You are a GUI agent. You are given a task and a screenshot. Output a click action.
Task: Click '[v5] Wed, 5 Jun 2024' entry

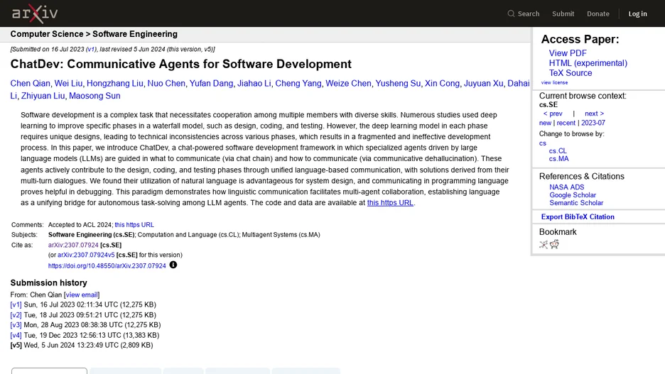(x=82, y=345)
